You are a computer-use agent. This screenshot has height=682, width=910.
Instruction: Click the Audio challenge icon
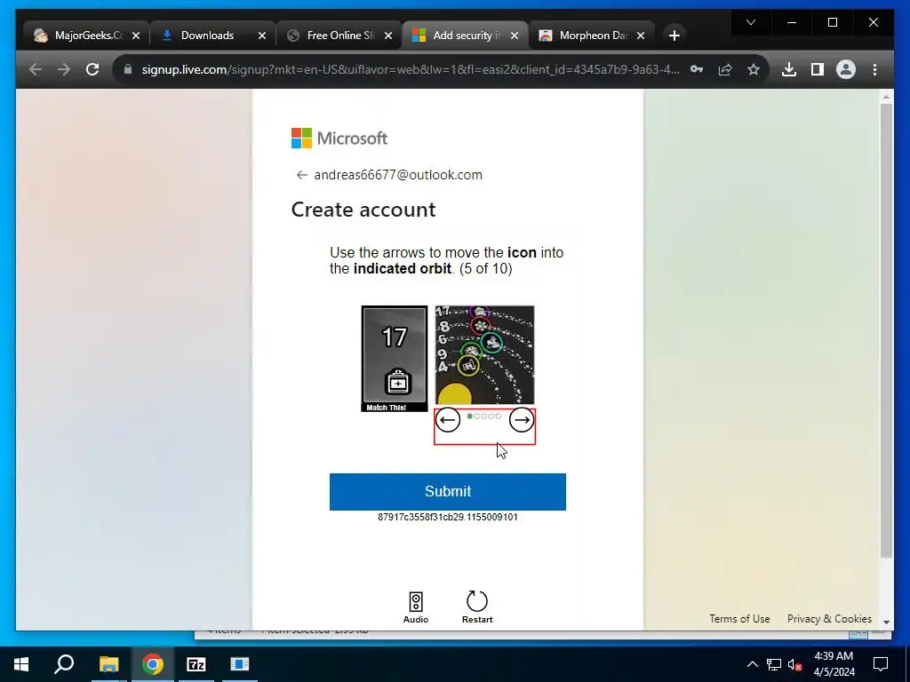pyautogui.click(x=416, y=607)
